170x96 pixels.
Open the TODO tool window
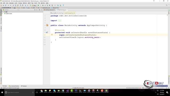[x=5, y=86]
